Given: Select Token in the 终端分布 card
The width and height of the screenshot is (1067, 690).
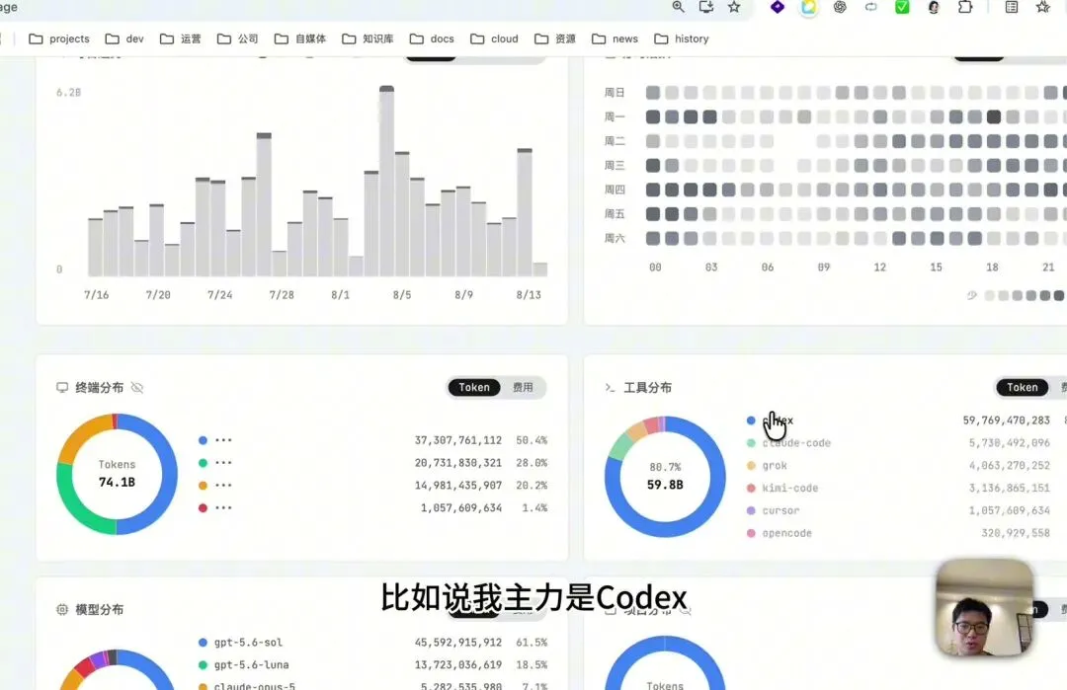Looking at the screenshot, I should click(x=473, y=388).
